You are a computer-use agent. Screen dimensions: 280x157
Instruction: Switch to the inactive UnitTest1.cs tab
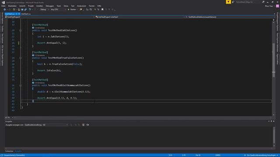(26, 14)
